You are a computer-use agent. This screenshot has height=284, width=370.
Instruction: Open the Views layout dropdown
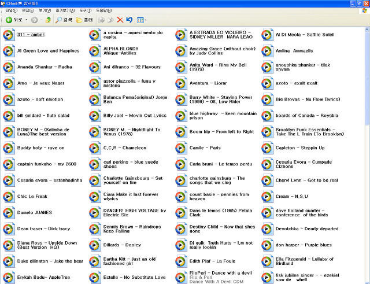pyautogui.click(x=141, y=20)
